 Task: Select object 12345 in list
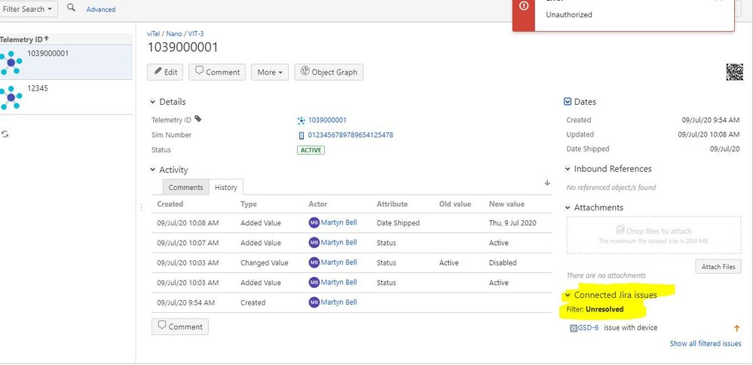coord(66,97)
